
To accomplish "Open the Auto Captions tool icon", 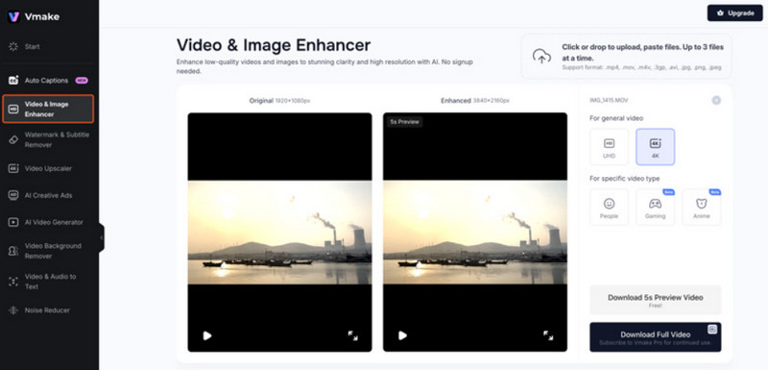I will 13,81.
